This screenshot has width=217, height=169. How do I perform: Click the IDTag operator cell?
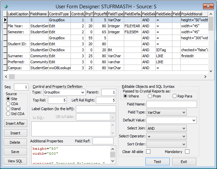[164, 50]
